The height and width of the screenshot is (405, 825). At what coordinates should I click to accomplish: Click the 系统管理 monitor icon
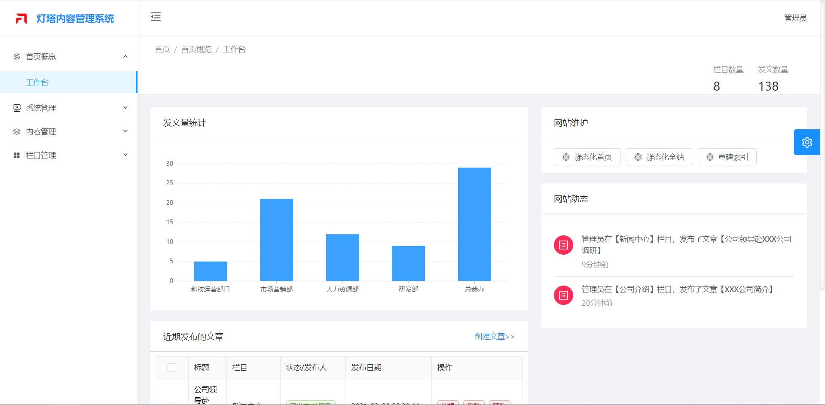pos(17,108)
